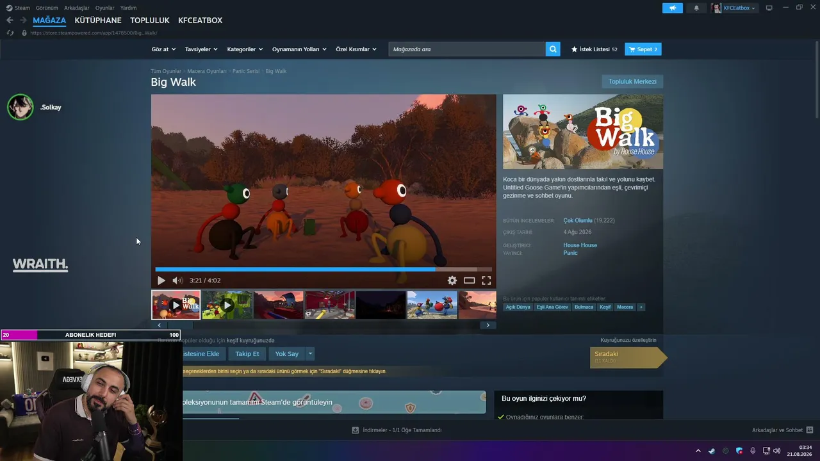This screenshot has height=461, width=820.
Task: Click the Steam icon in system tray
Action: click(x=712, y=451)
